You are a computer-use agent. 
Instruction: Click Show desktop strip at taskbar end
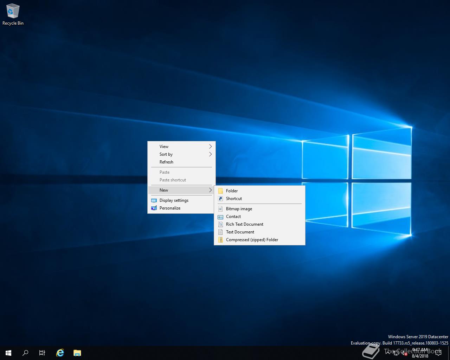point(449,353)
